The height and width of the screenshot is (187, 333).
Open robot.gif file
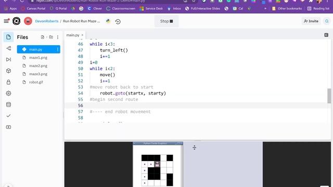point(36,82)
